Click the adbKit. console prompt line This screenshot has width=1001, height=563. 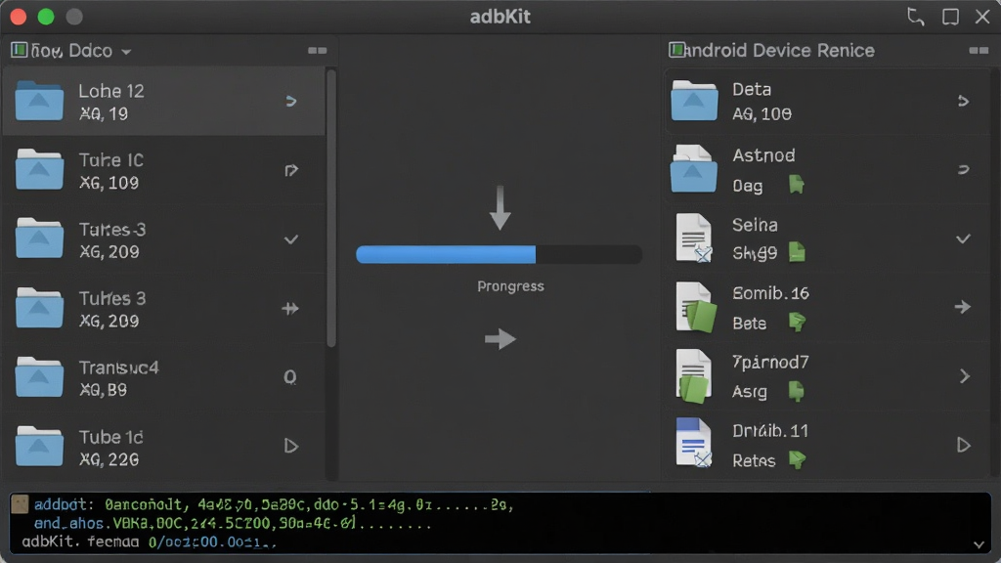click(x=150, y=541)
